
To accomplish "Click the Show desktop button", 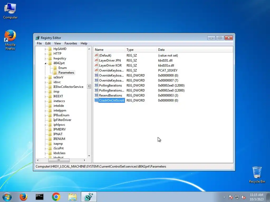I will pyautogui.click(x=268, y=197).
